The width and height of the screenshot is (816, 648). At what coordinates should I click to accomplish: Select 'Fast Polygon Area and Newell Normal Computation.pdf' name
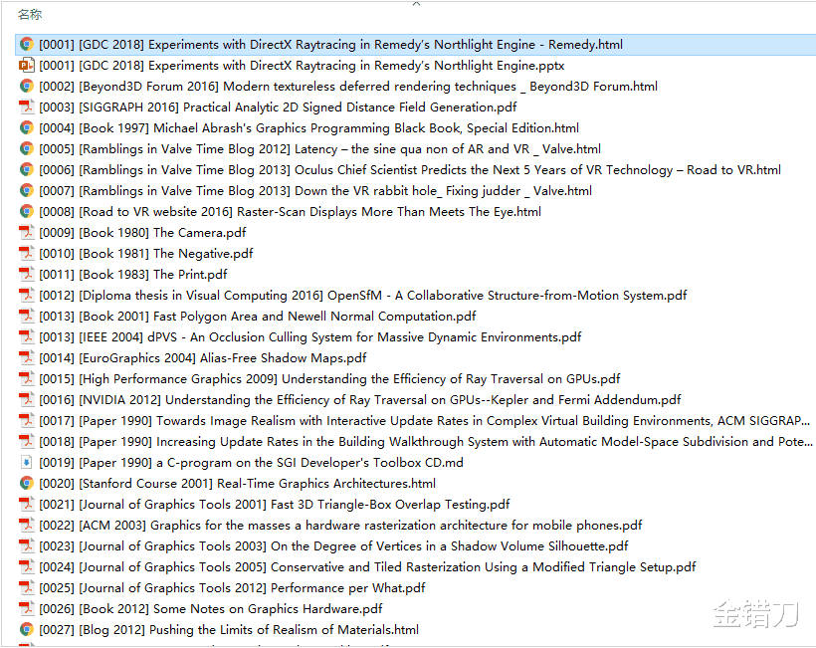coord(258,316)
